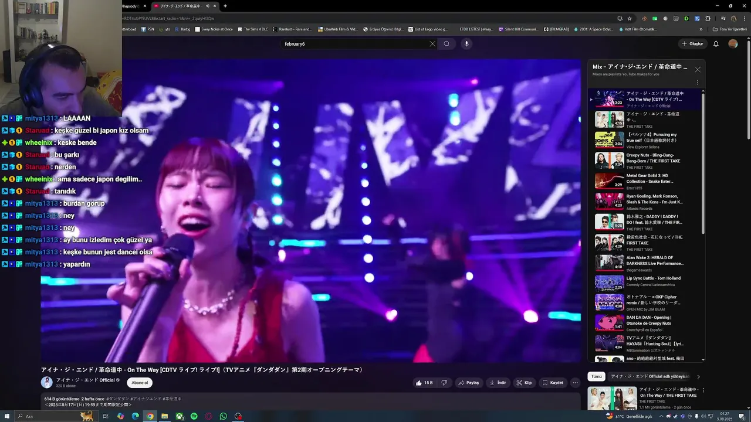Play DAN DA DAN Opening Otonoke video

point(640,323)
